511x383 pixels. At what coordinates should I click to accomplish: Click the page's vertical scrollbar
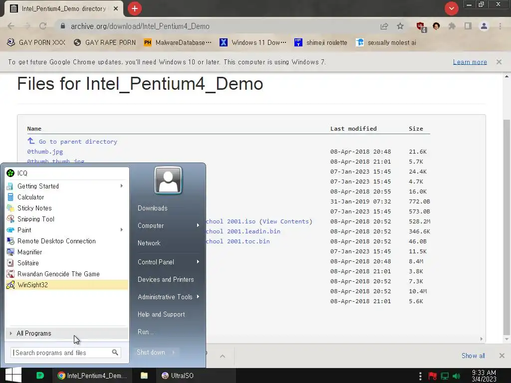(x=507, y=227)
